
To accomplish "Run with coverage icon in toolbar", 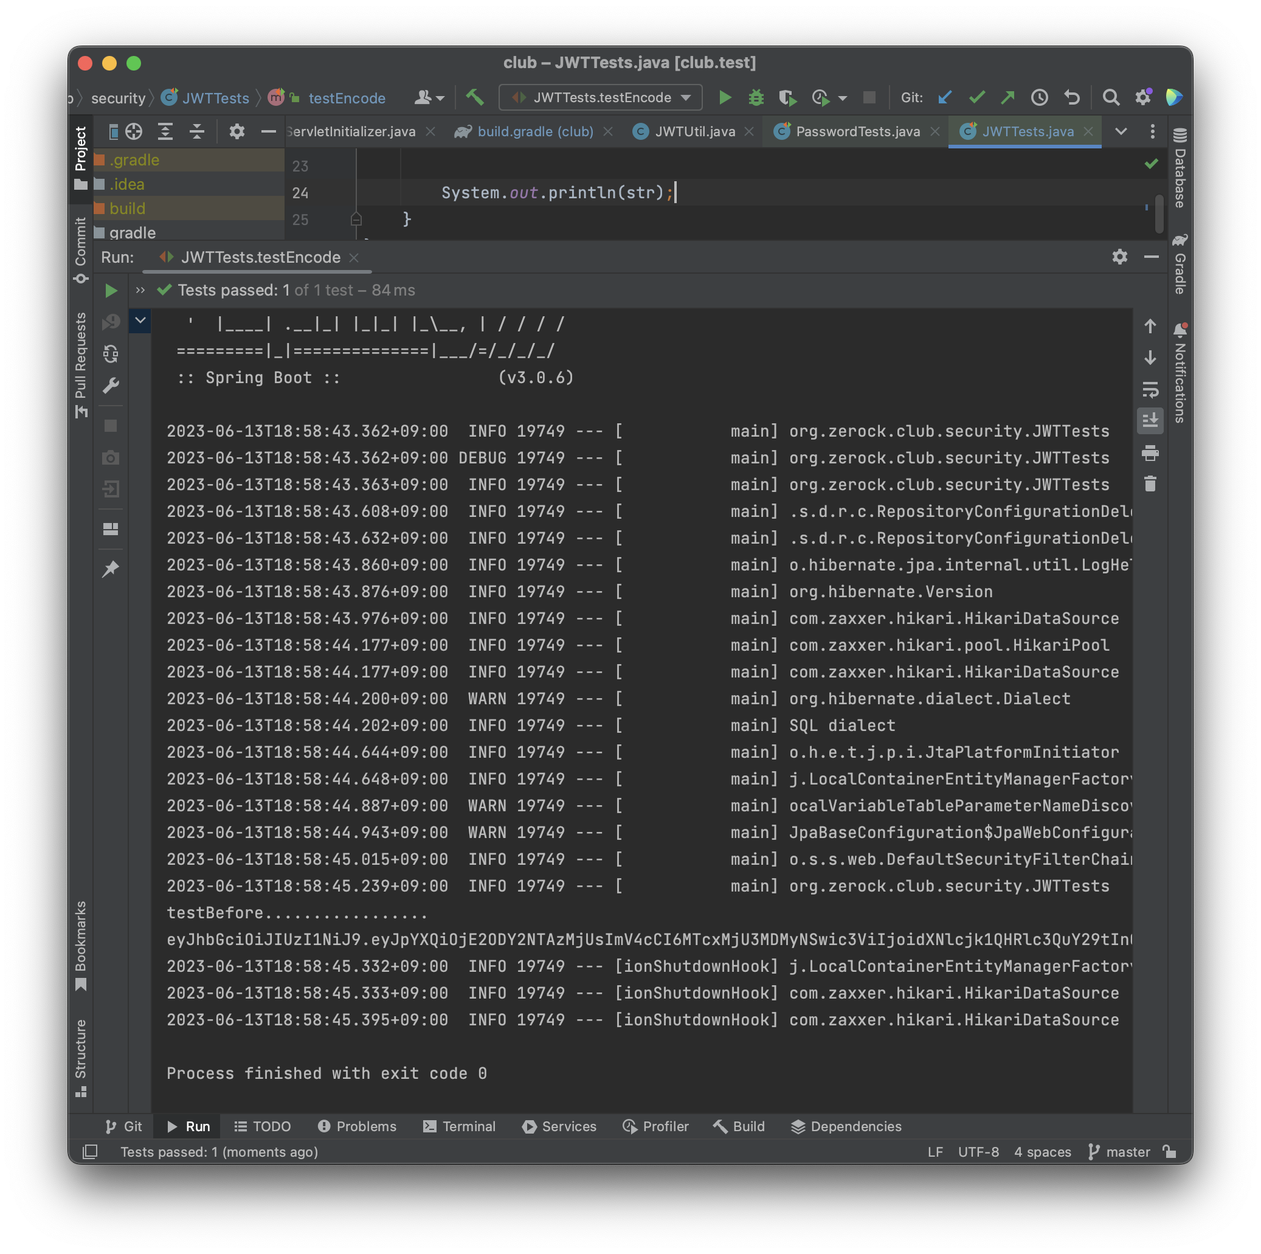I will click(788, 98).
